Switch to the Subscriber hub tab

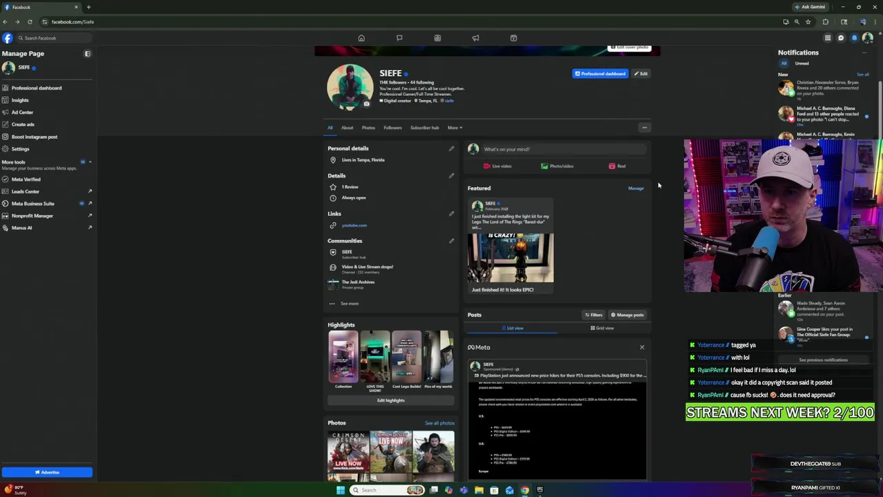424,128
